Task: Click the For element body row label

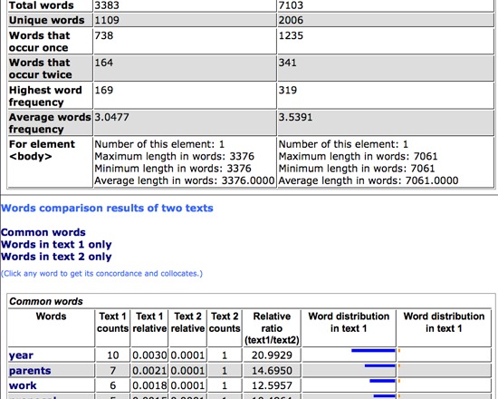Action: [x=42, y=151]
